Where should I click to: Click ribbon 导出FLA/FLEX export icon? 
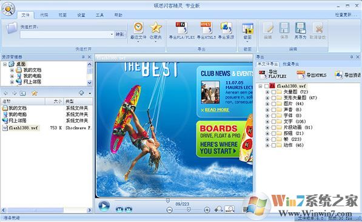click(182, 27)
